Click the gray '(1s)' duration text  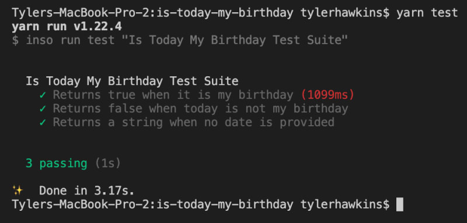[x=108, y=164]
